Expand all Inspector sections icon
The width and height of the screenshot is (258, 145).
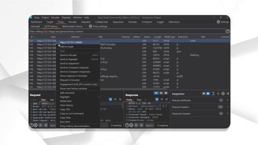point(213,93)
